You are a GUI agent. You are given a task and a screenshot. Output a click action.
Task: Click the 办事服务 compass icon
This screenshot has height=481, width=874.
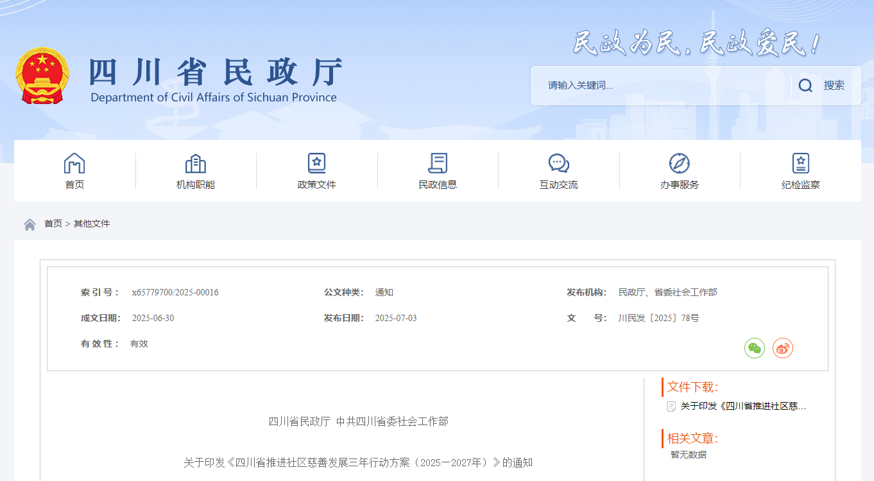(x=679, y=163)
